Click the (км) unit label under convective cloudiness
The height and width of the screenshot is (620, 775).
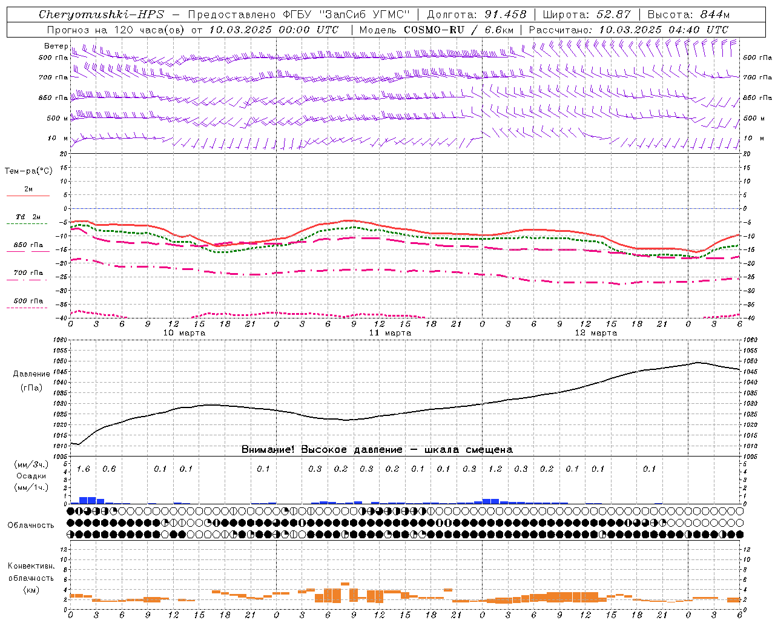pyautogui.click(x=31, y=590)
